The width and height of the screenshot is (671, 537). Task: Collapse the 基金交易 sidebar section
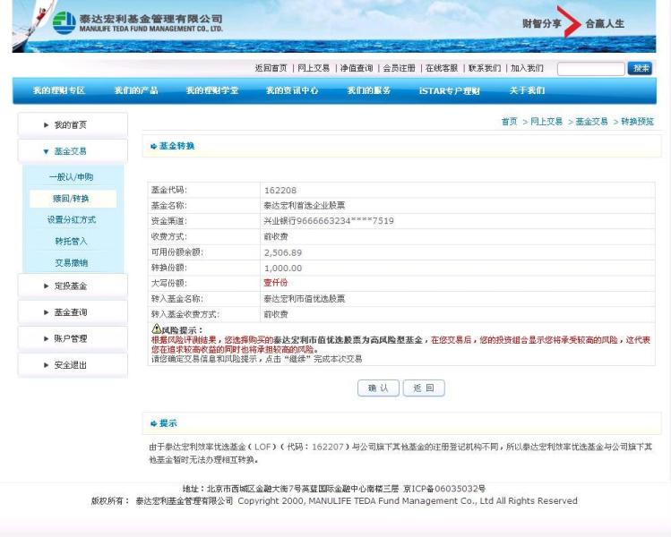pyautogui.click(x=73, y=151)
